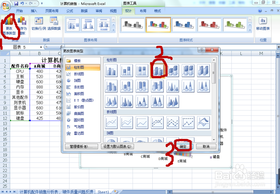Select 面积图 in chart type list

pyautogui.click(x=83, y=94)
